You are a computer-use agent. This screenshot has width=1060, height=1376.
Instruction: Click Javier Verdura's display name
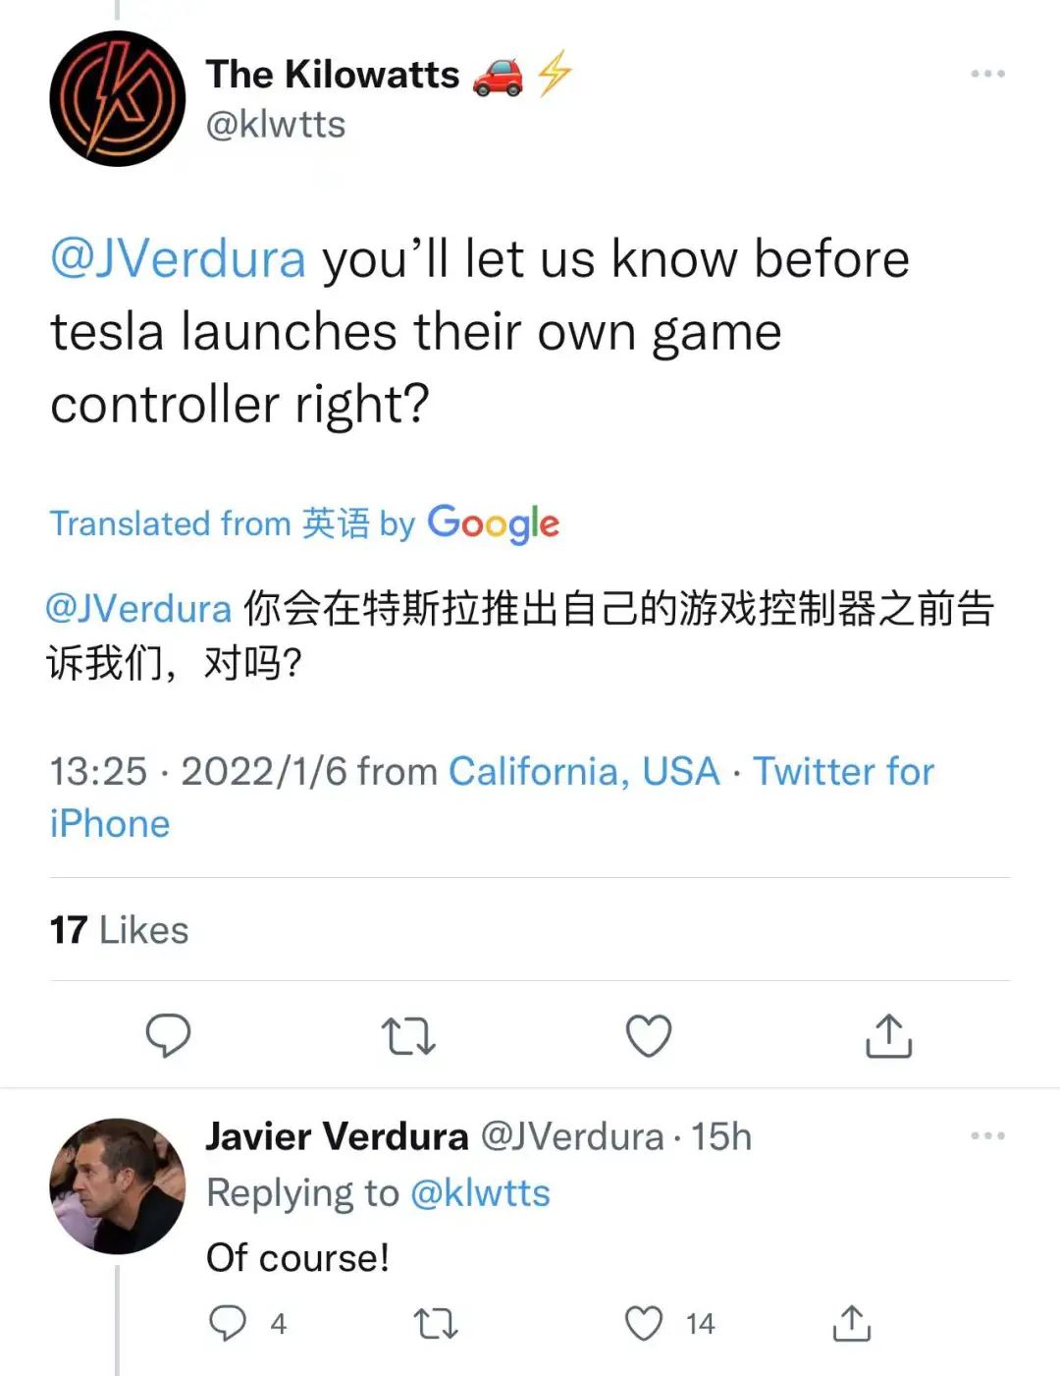tap(337, 1136)
